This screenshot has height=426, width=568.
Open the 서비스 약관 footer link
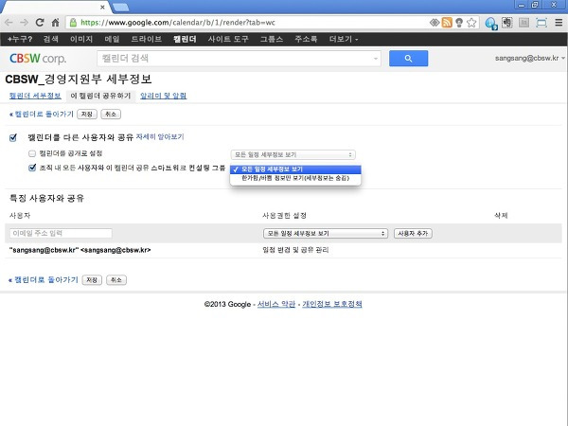(x=276, y=304)
